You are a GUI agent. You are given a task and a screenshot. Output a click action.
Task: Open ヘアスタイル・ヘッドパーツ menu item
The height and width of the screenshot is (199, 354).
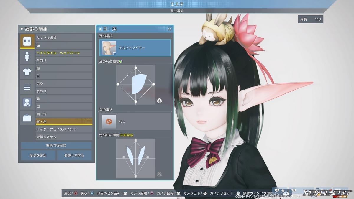click(64, 53)
